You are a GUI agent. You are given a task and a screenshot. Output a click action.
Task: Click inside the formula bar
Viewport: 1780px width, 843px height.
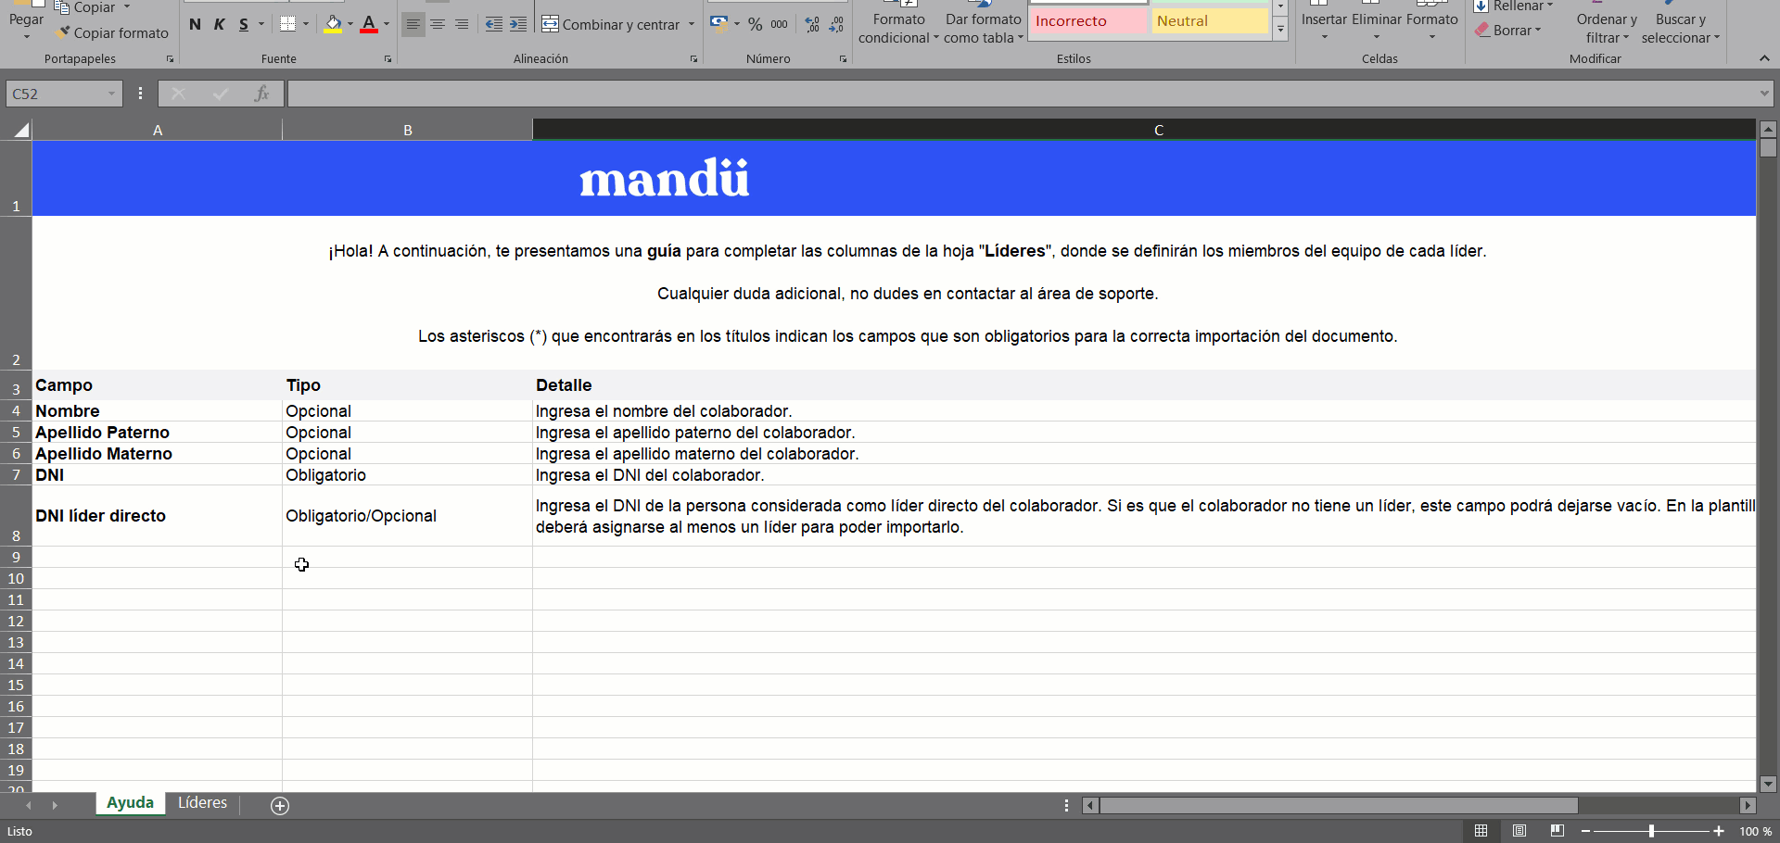point(1022,94)
